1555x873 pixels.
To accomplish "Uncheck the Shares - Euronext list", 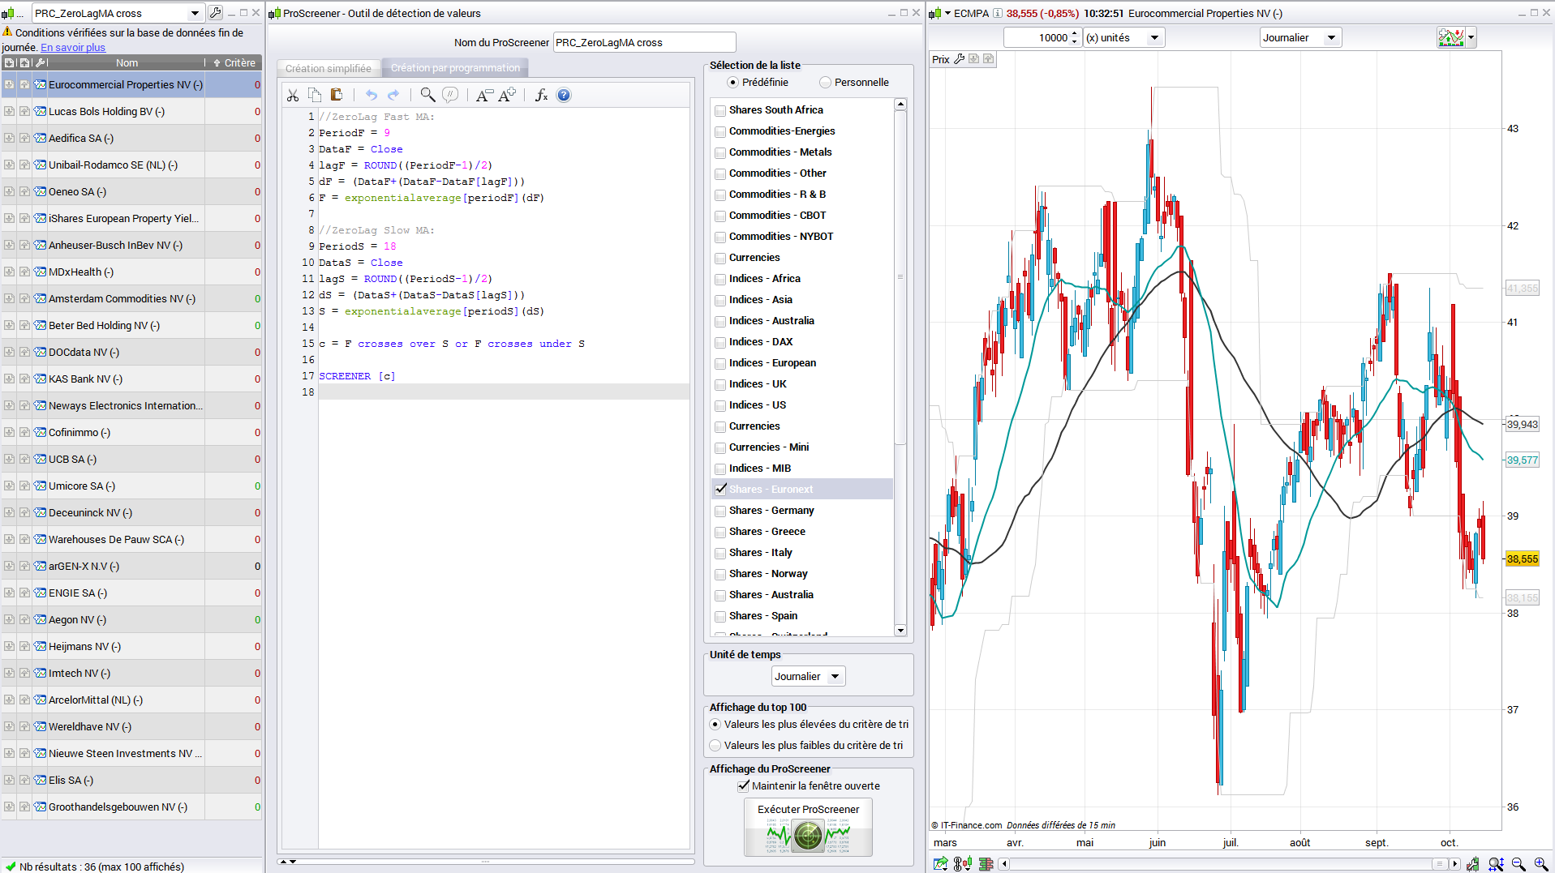I will (x=720, y=489).
